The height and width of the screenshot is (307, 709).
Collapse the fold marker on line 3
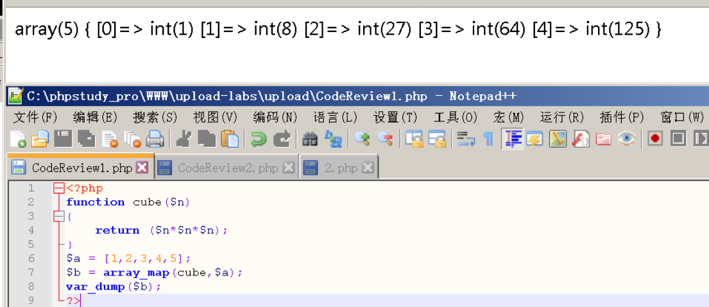coord(58,216)
